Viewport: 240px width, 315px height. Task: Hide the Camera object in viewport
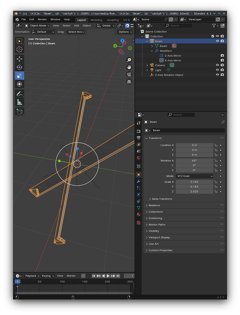[217, 65]
